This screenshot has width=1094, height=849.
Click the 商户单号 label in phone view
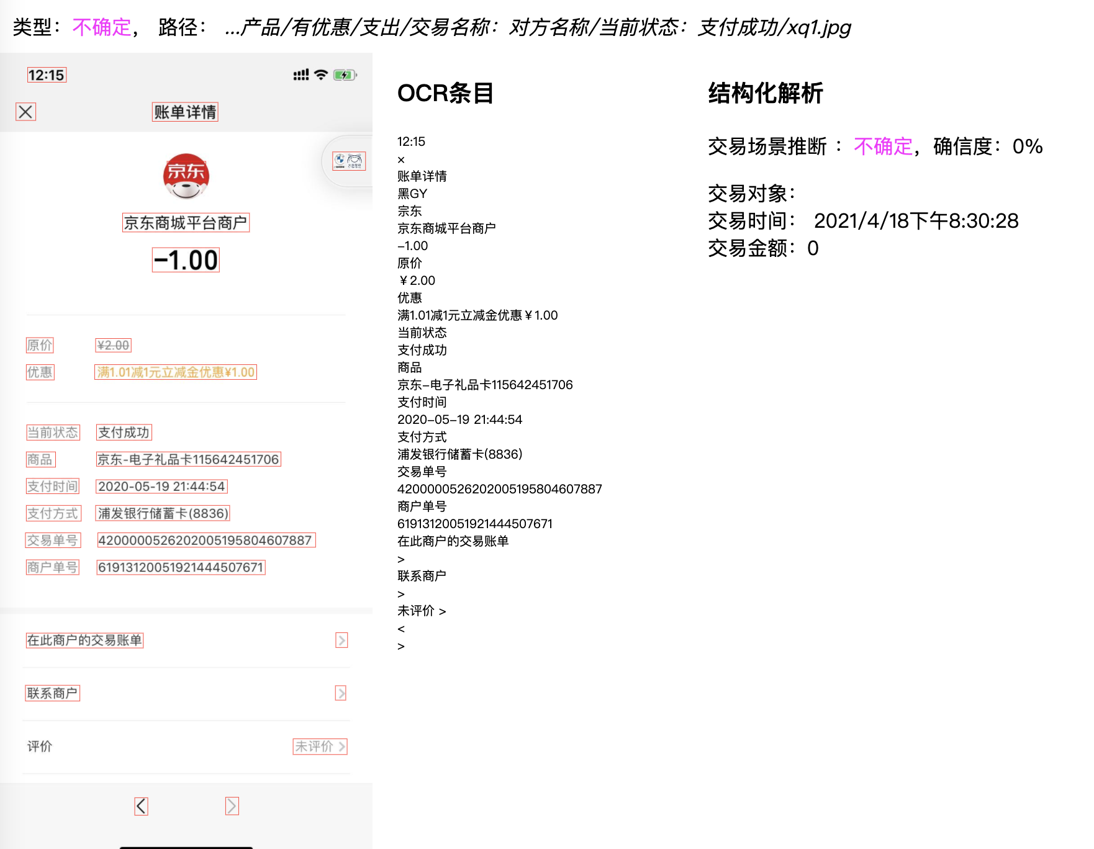53,567
